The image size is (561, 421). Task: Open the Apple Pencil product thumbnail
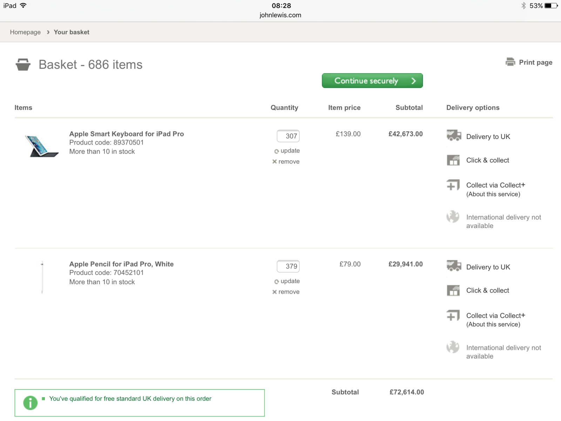[42, 277]
